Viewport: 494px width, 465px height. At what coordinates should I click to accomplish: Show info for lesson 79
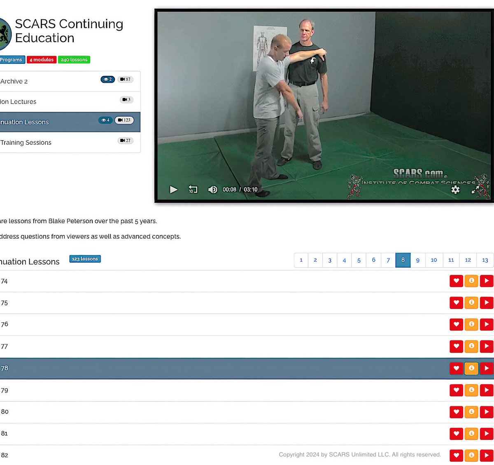coord(471,390)
